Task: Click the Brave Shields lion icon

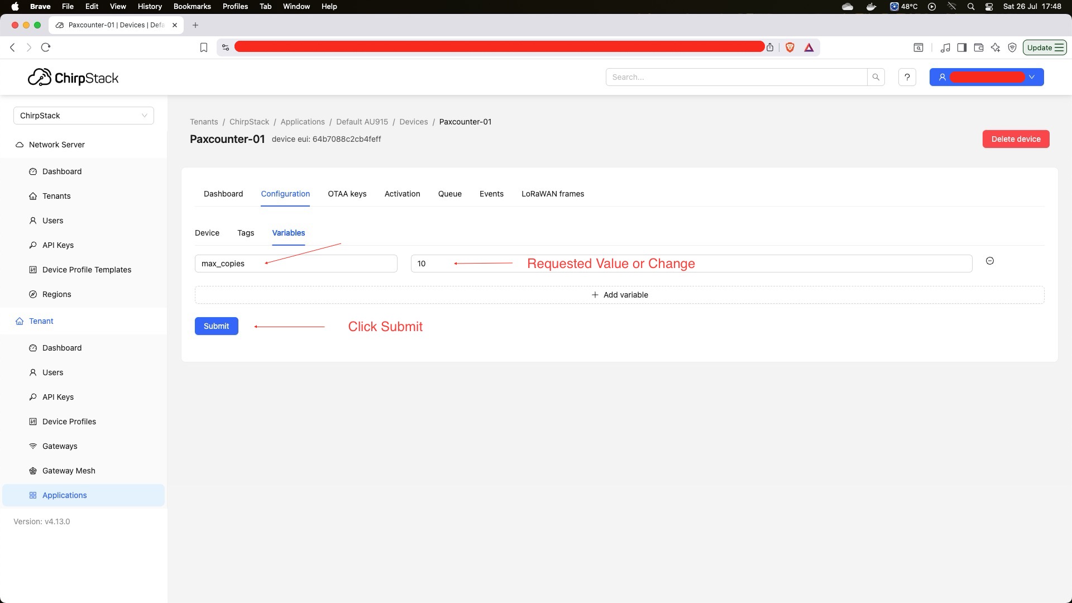Action: [x=789, y=47]
